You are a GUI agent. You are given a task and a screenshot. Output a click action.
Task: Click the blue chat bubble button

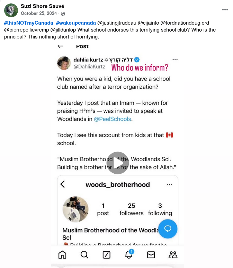point(168,229)
